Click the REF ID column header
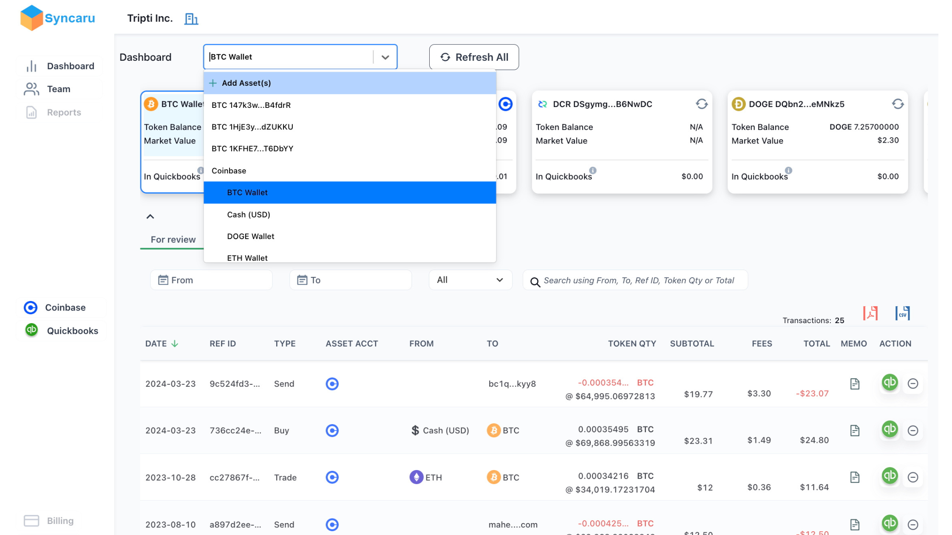Image resolution: width=952 pixels, height=535 pixels. [x=223, y=344]
